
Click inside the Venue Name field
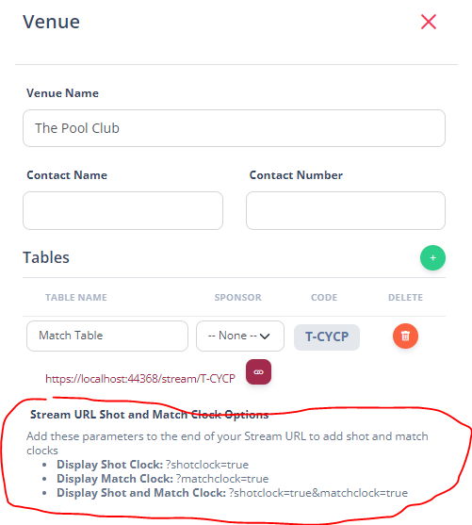234,128
